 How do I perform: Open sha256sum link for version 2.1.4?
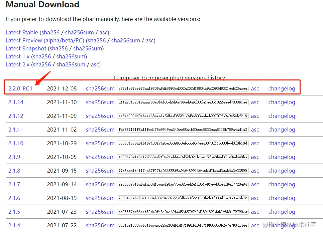(100, 226)
